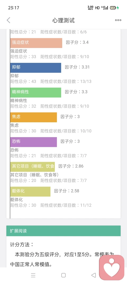127x283 pixels.
Task: Select the orange 焦虑 bar
Action: [34, 117]
